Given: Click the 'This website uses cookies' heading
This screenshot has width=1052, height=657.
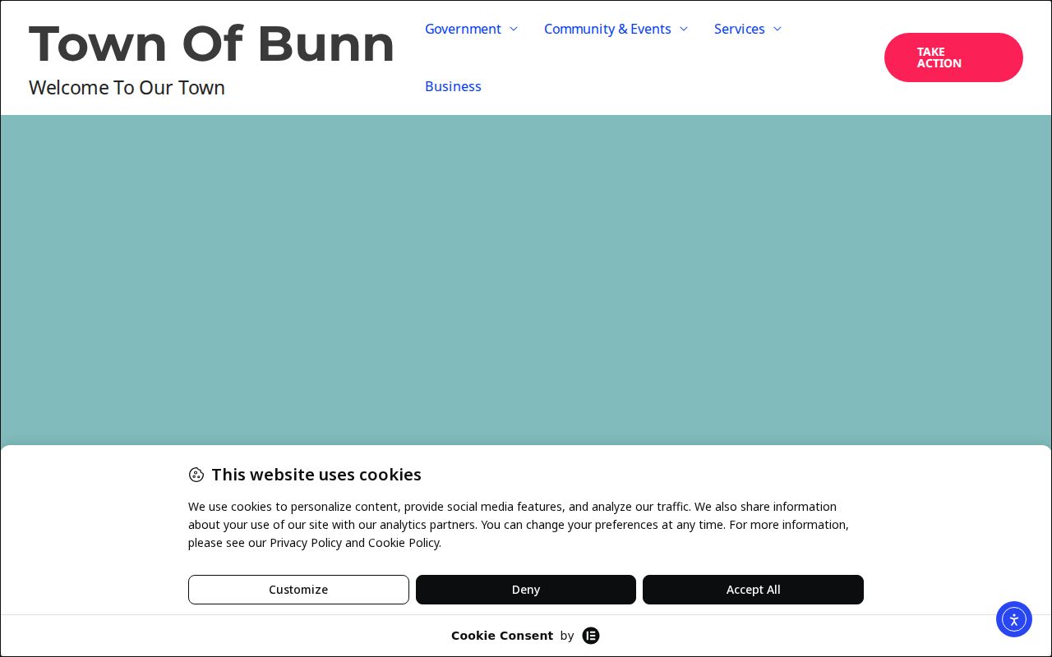Looking at the screenshot, I should pyautogui.click(x=316, y=475).
